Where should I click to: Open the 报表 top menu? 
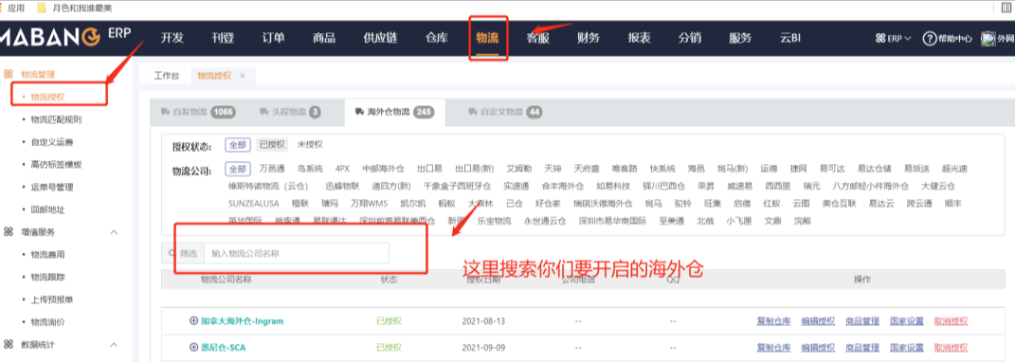[639, 38]
